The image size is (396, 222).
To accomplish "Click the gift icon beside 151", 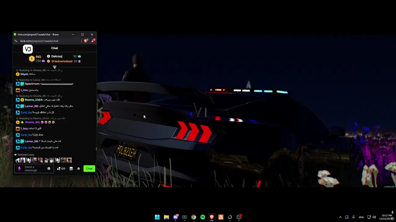I will pyautogui.click(x=80, y=56).
